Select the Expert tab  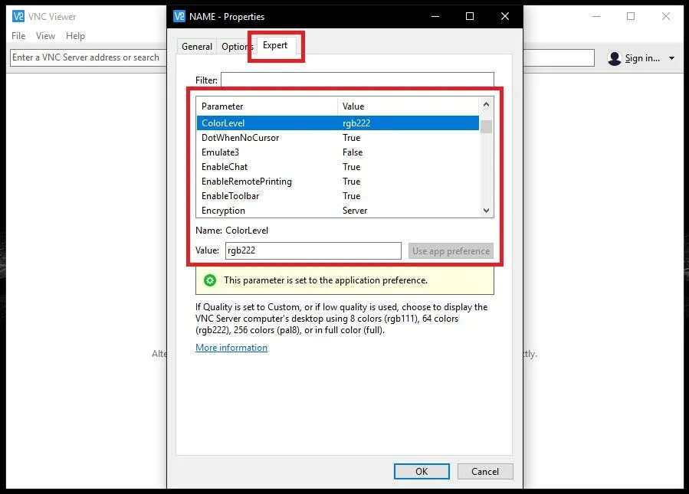[275, 45]
